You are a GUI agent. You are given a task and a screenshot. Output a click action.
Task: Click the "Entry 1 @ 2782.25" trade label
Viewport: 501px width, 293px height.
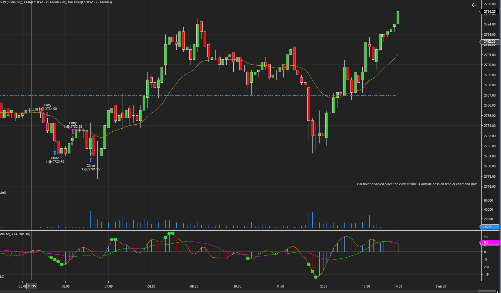click(73, 125)
